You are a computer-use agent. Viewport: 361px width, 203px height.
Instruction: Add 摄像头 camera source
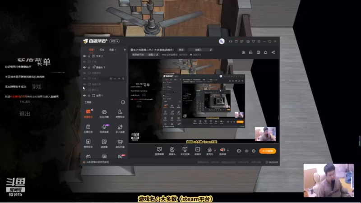172,151
